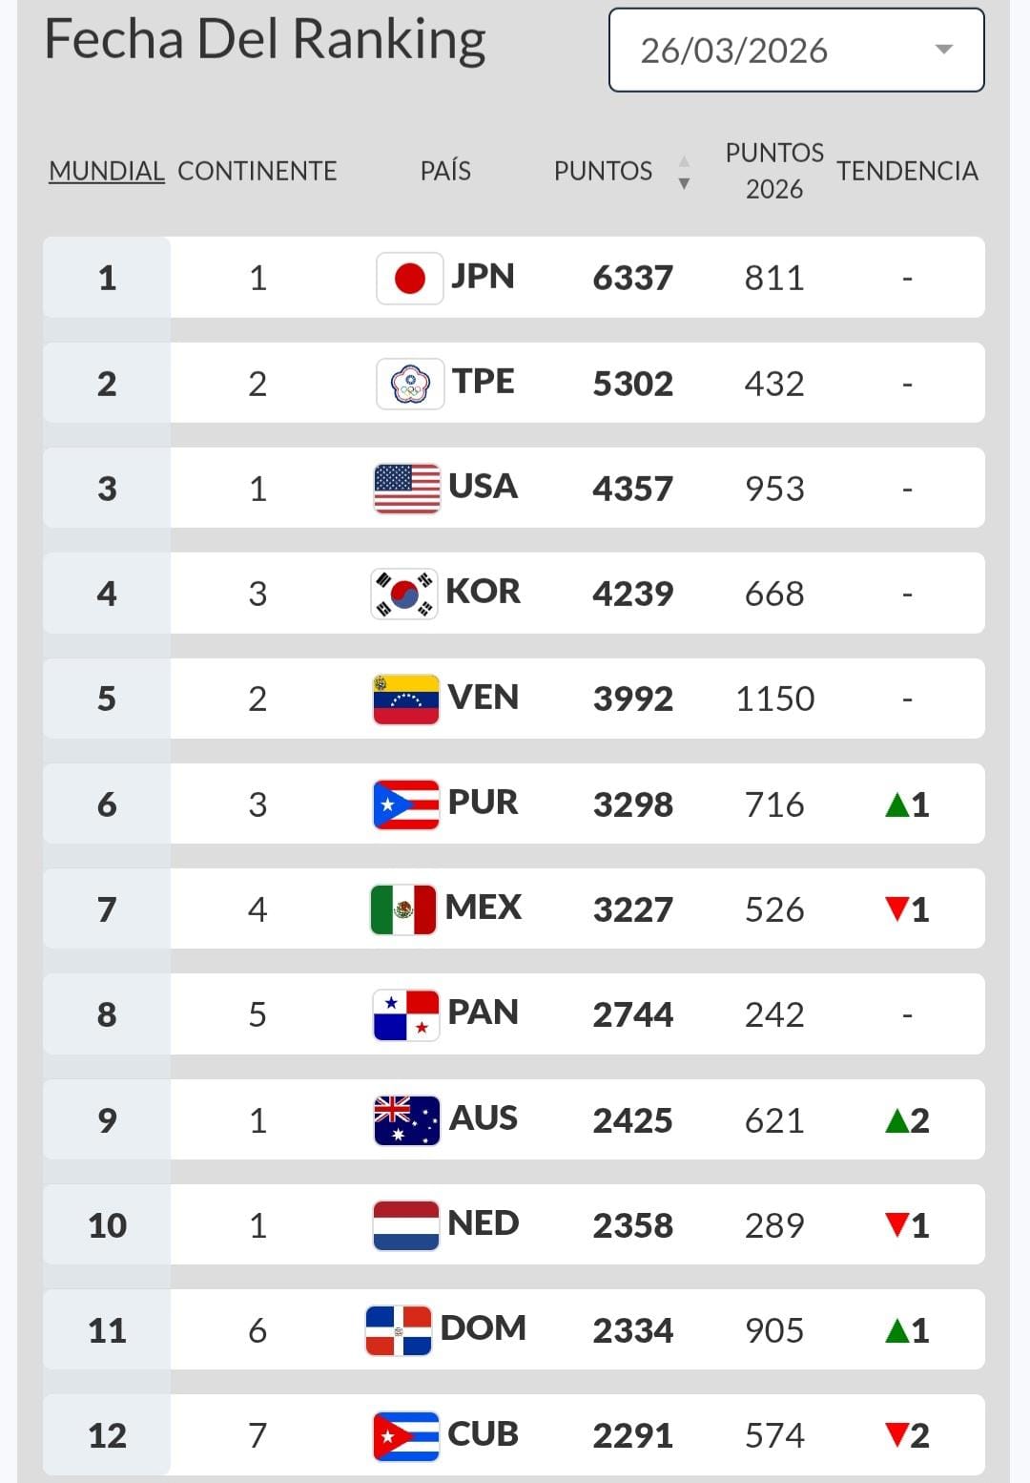This screenshot has width=1030, height=1483.
Task: Sort by the PUNTOS sort arrows
Action: pyautogui.click(x=684, y=172)
